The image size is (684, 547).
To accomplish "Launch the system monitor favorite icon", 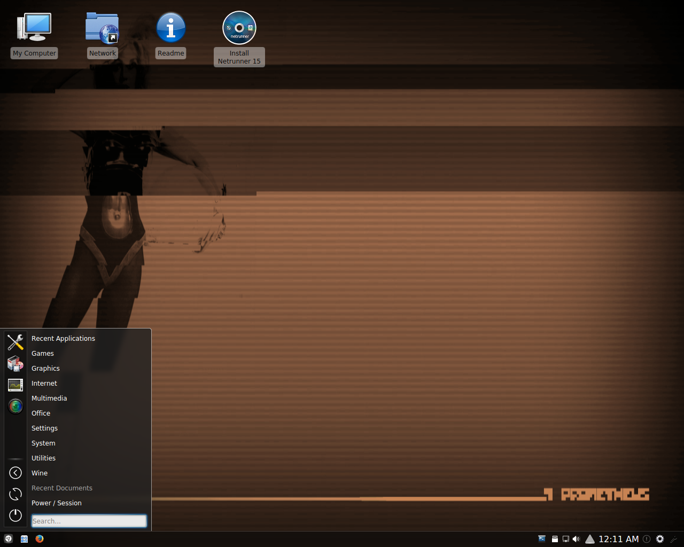I will [15, 385].
